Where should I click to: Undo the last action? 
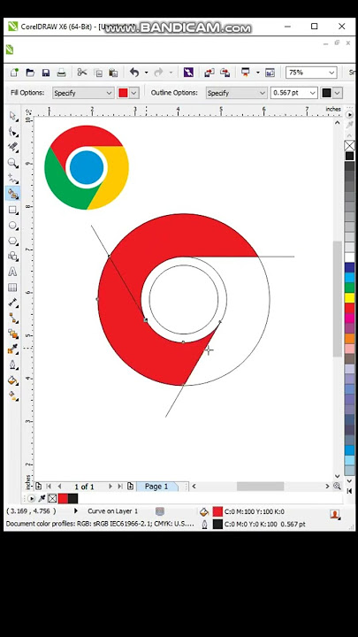(134, 73)
